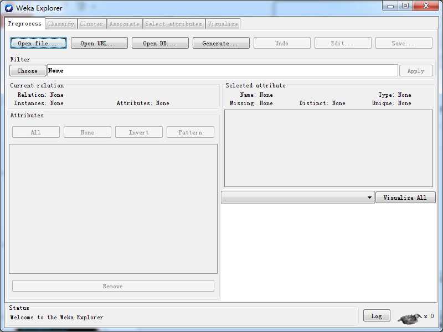
Task: Switch to the Select attributes tab
Action: coord(174,24)
